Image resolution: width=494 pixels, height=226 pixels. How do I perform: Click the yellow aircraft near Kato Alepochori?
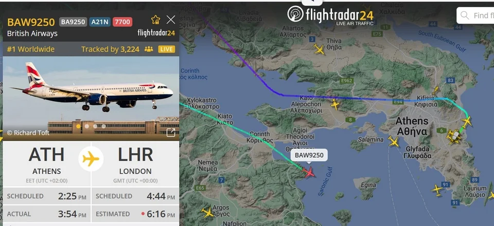point(335,104)
